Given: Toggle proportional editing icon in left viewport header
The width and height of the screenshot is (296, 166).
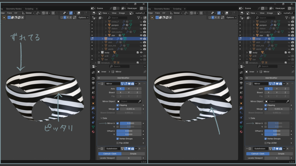Looking at the screenshot, I should tap(53, 13).
